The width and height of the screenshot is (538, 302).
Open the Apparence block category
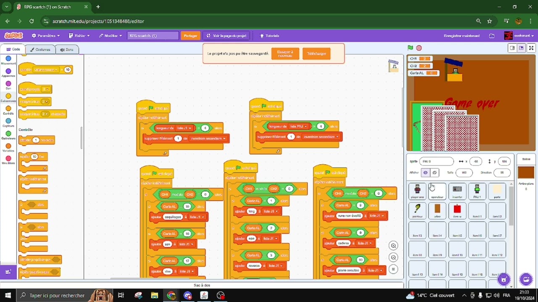point(8,73)
